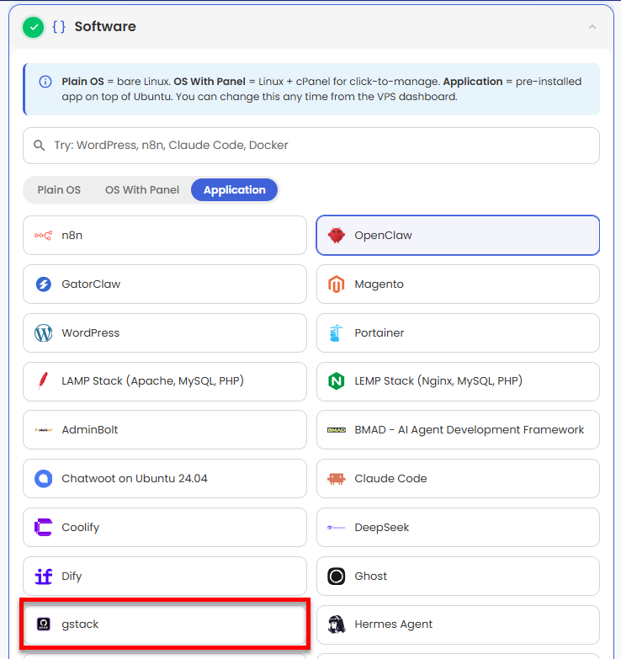Collapse the Software section chevron
This screenshot has height=659, width=621.
tap(592, 27)
